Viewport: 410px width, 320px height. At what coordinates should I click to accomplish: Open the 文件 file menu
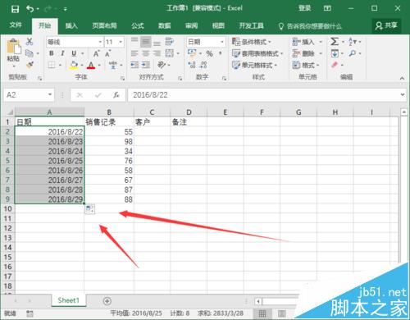(16, 25)
